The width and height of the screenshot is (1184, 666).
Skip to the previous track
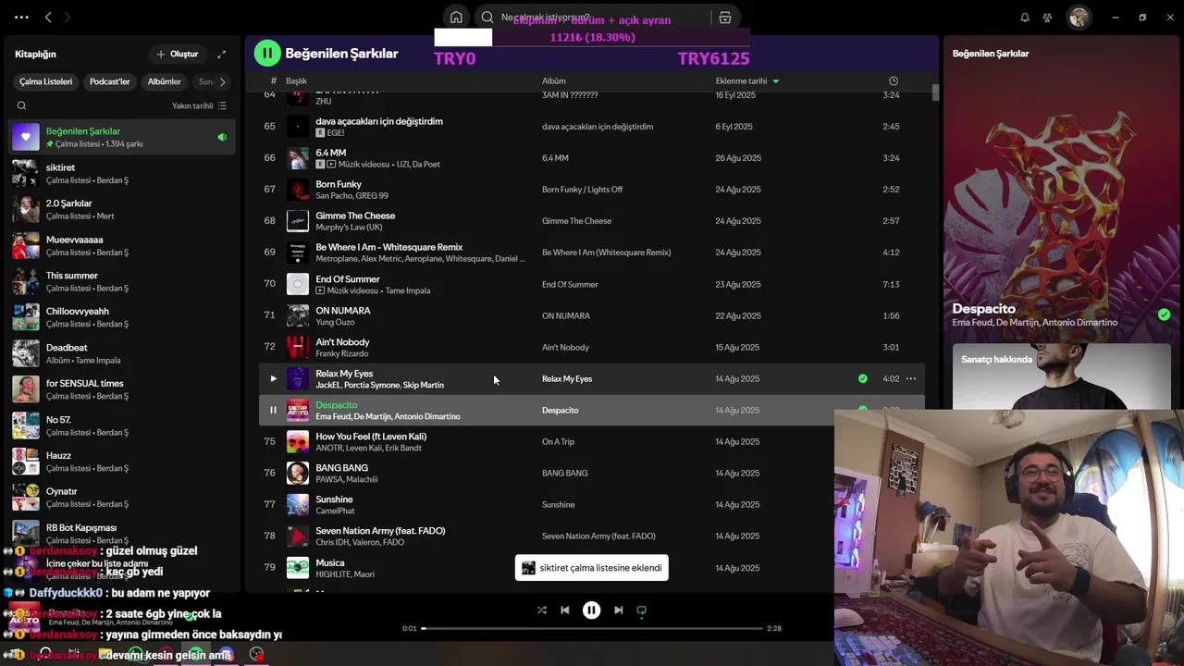pos(565,610)
